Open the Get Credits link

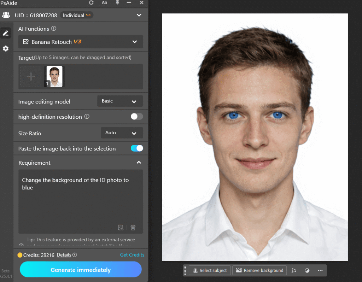tap(132, 254)
